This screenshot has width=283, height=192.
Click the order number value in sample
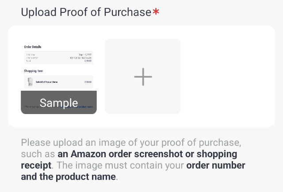(81, 58)
